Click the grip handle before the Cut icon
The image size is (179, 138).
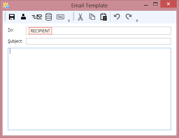pos(74,17)
